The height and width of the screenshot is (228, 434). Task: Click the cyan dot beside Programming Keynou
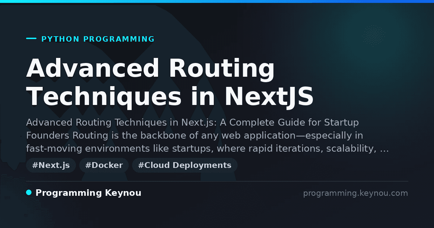tap(29, 193)
